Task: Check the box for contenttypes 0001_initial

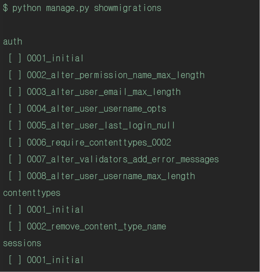Action: [15, 210]
